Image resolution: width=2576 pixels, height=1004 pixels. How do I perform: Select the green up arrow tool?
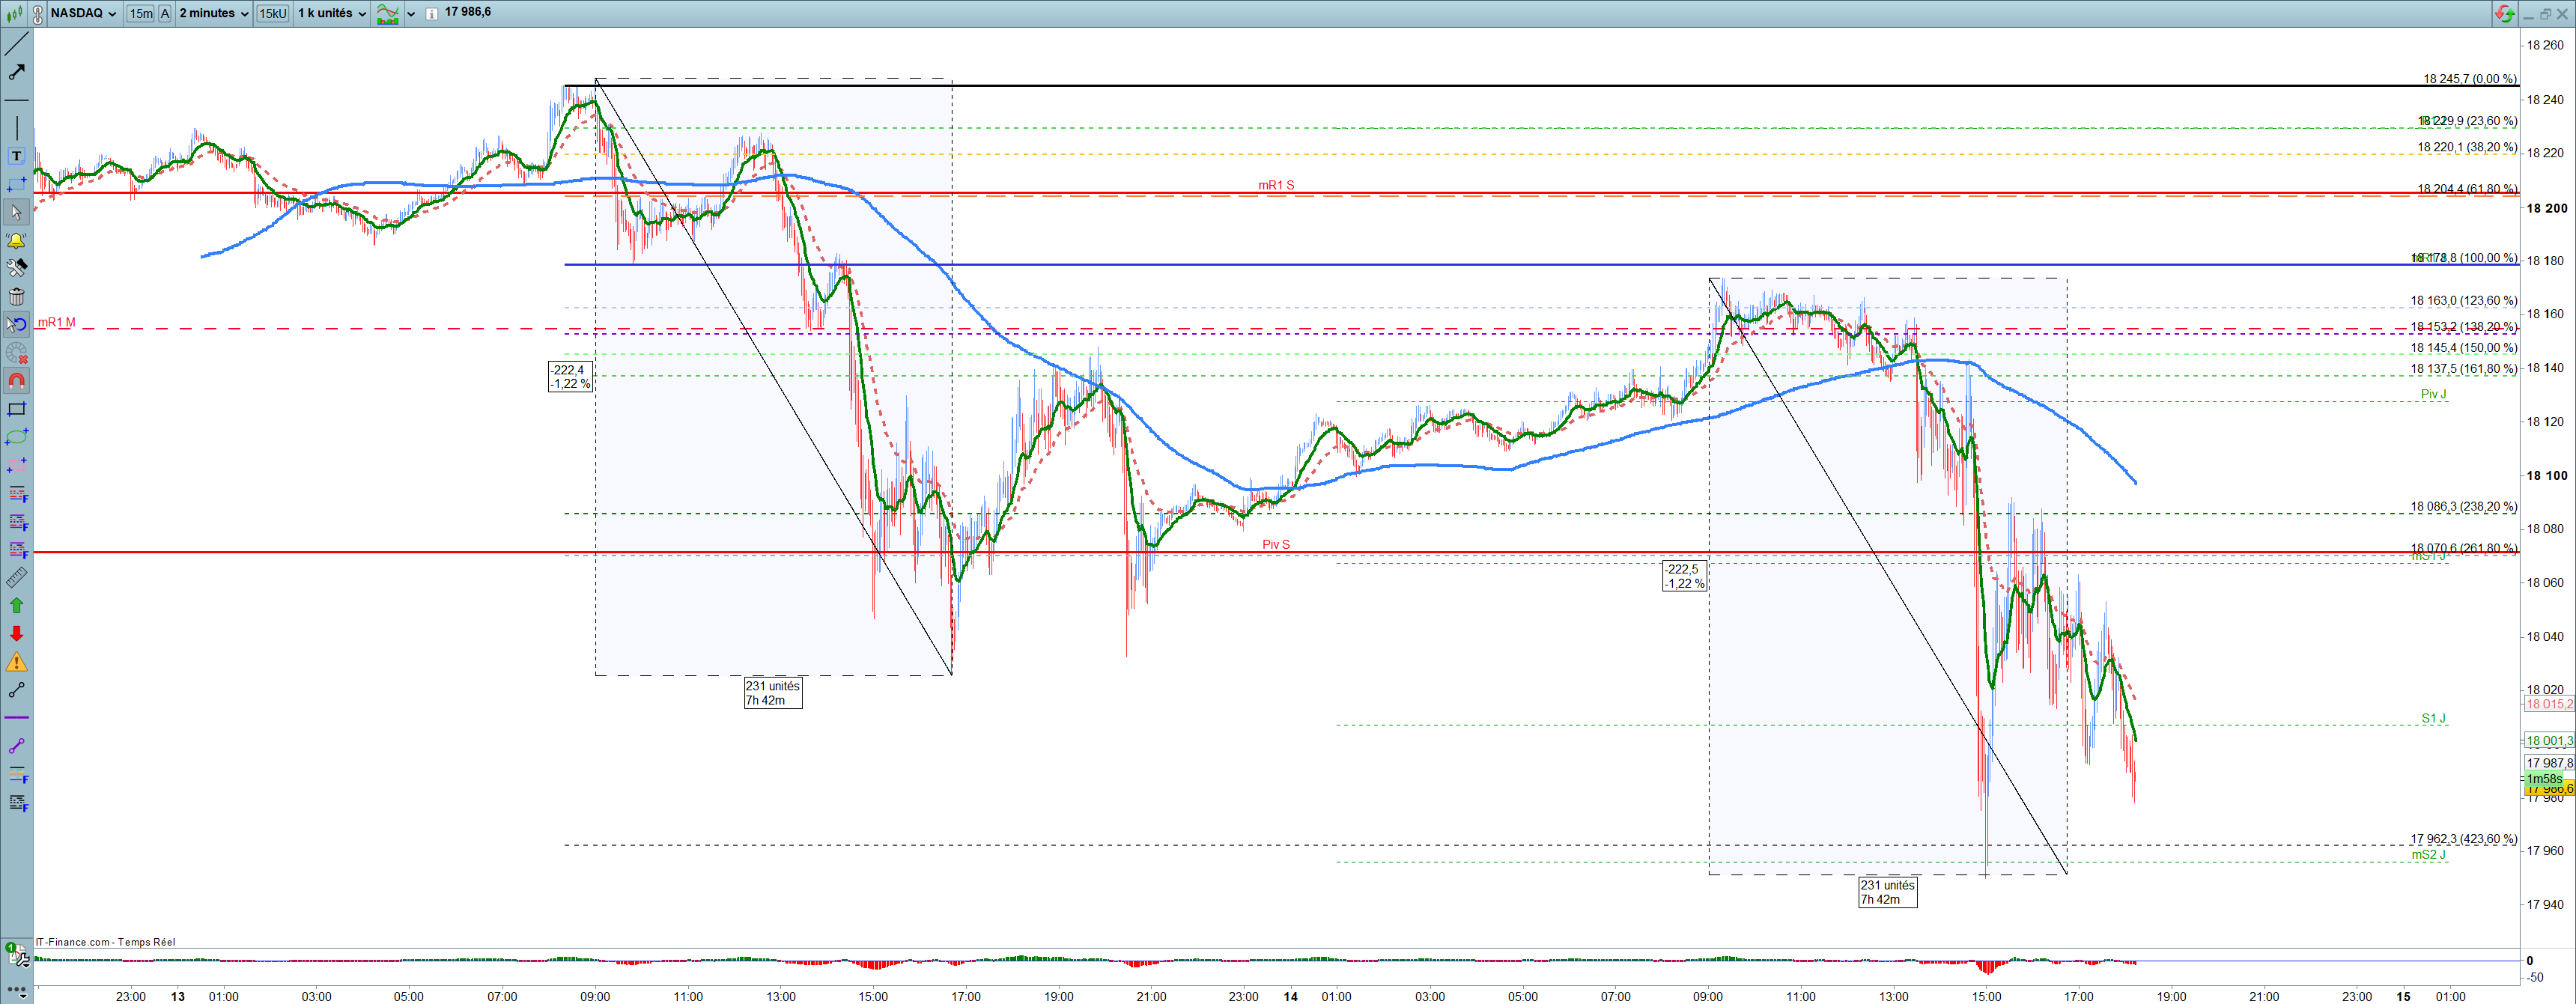(x=16, y=605)
